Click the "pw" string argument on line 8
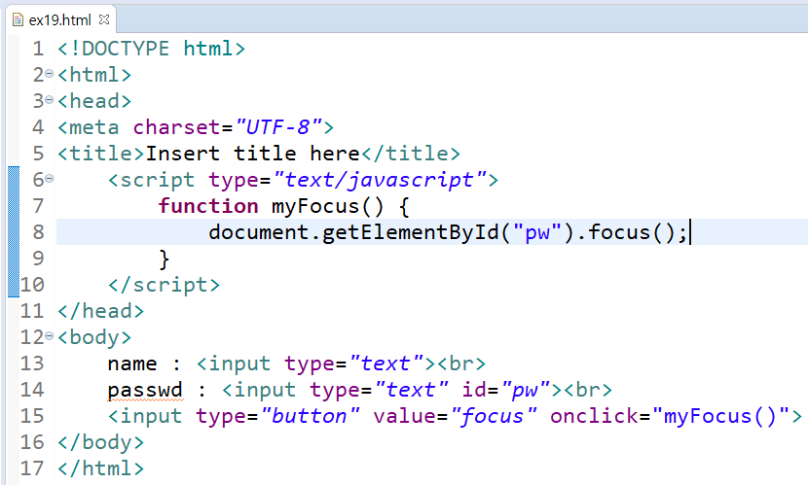Viewport: 808px width, 485px height. click(x=537, y=232)
